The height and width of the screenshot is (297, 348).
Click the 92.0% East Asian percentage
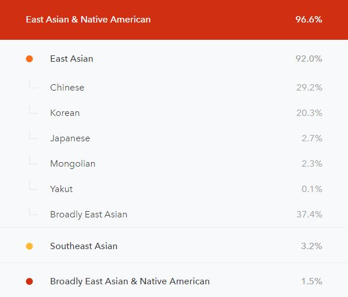click(x=309, y=59)
